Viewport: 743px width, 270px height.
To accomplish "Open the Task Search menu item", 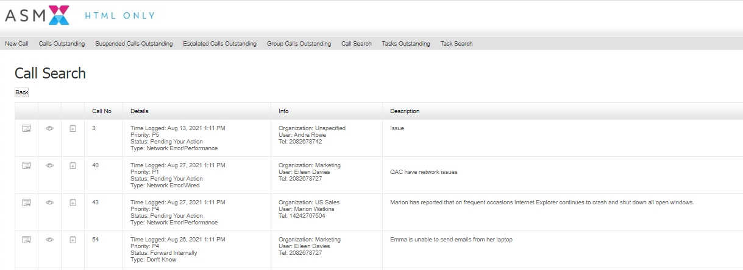I will 456,44.
